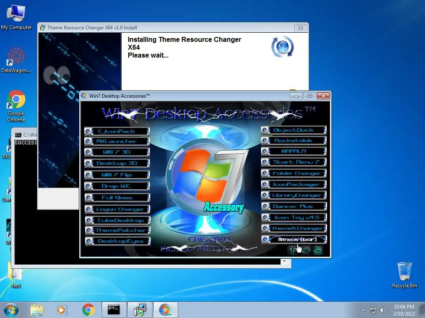Select the NAPALM button
Image resolution: width=425 pixels, height=318 pixels.
tap(294, 151)
